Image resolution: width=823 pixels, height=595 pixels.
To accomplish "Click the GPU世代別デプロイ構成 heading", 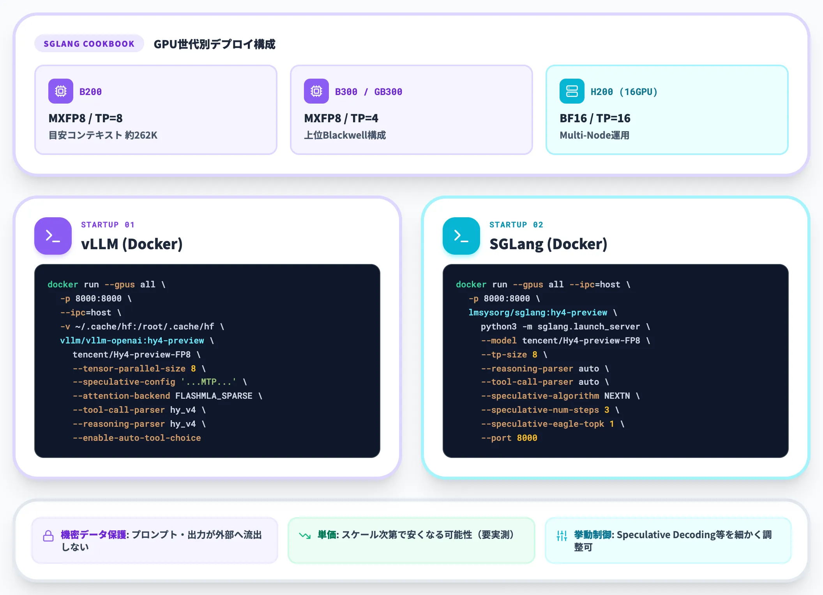I will tap(214, 44).
